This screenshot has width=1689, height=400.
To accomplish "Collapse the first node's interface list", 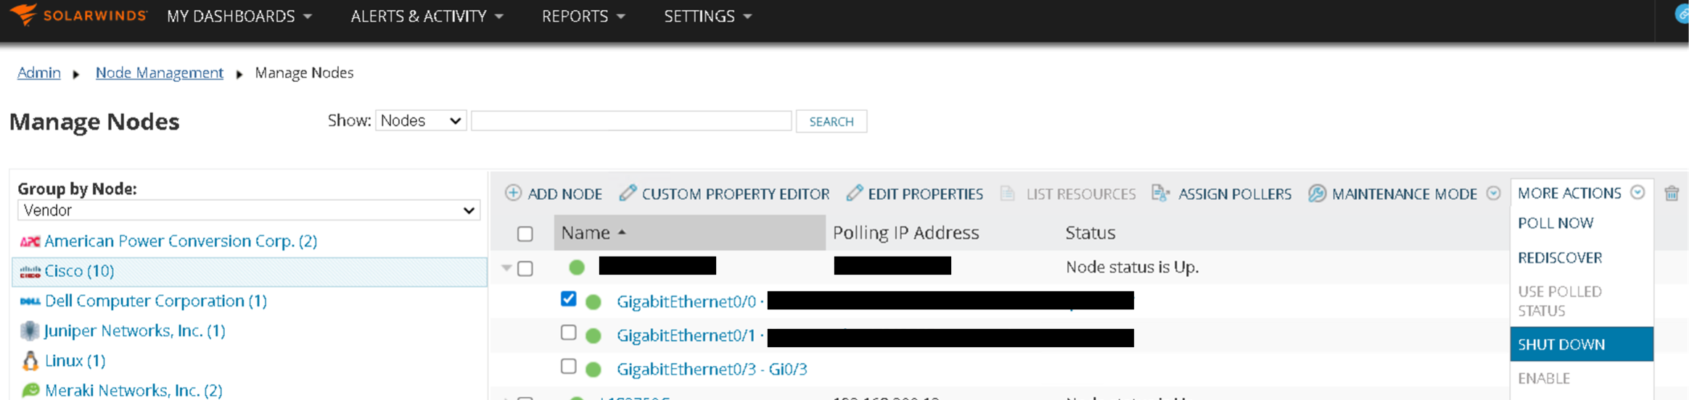I will click(506, 267).
